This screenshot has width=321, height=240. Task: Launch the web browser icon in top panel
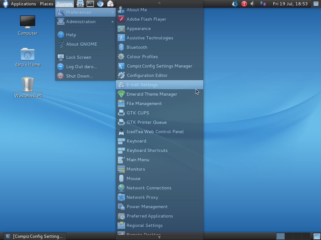click(x=100, y=4)
